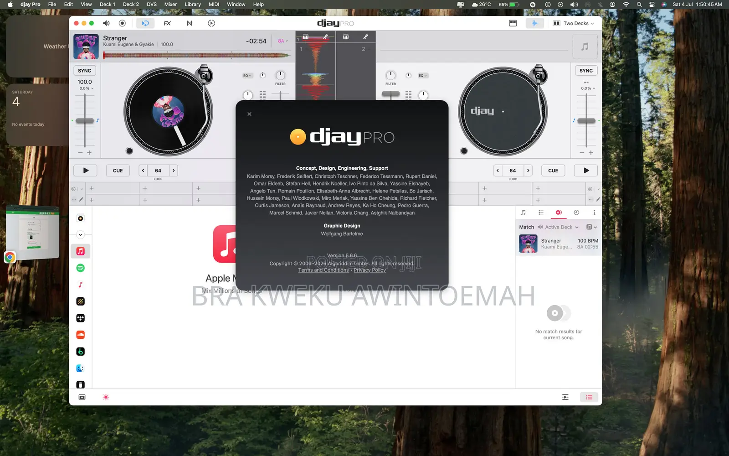Select the Stranger 100 BPM match row
Viewport: 729px width, 456px height.
click(559, 244)
